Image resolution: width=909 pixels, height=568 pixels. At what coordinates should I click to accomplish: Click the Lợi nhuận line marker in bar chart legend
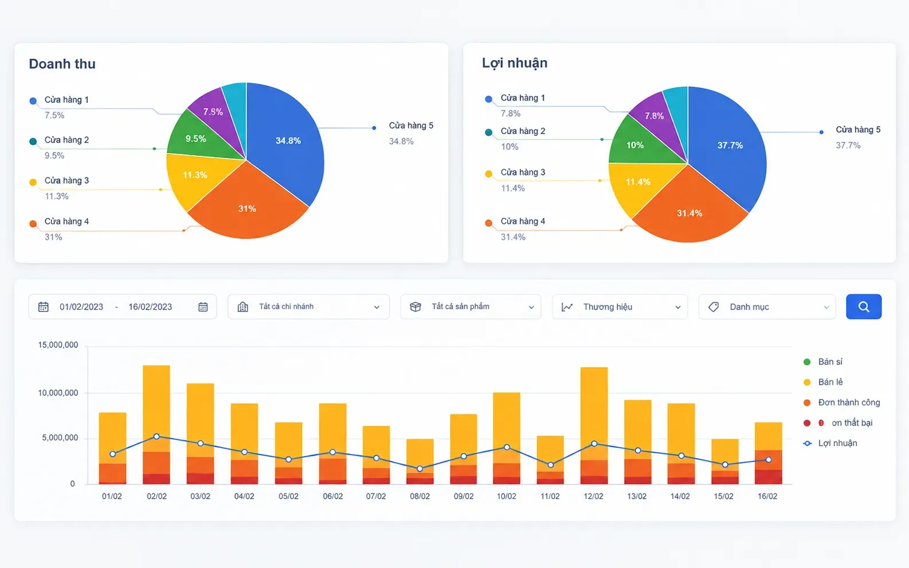[x=808, y=443]
